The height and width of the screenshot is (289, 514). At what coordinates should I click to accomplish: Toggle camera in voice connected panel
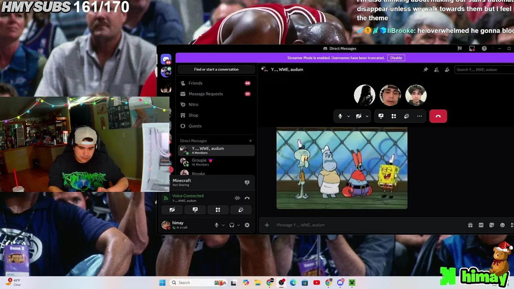click(x=172, y=210)
